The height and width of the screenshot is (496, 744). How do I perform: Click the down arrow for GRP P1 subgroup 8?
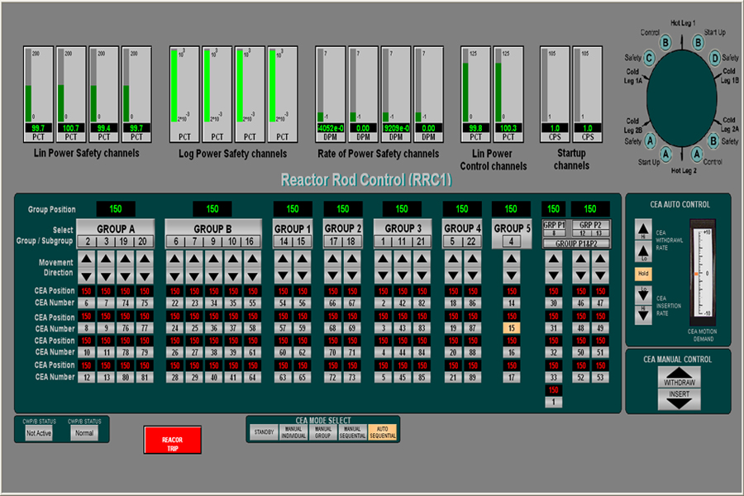(x=553, y=276)
